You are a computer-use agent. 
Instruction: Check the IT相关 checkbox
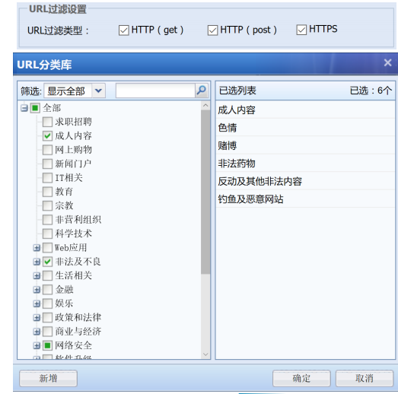[x=47, y=177]
